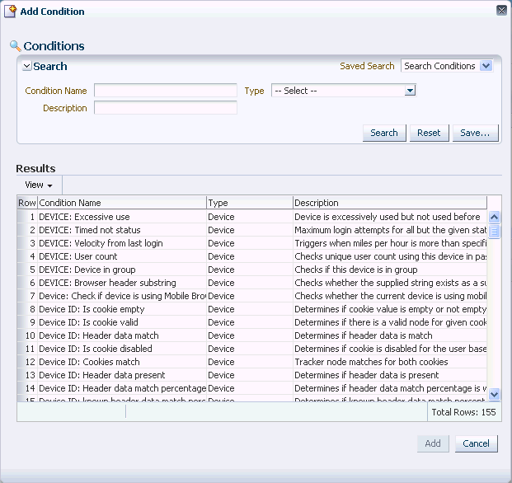Click the Save... button
Image resolution: width=512 pixels, height=483 pixels.
pos(475,133)
